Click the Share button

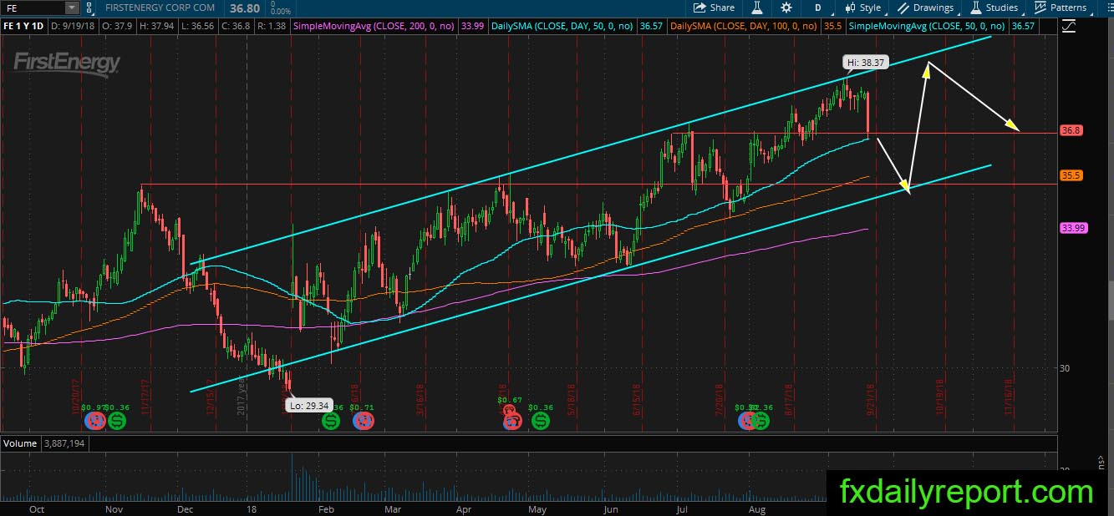(x=715, y=8)
